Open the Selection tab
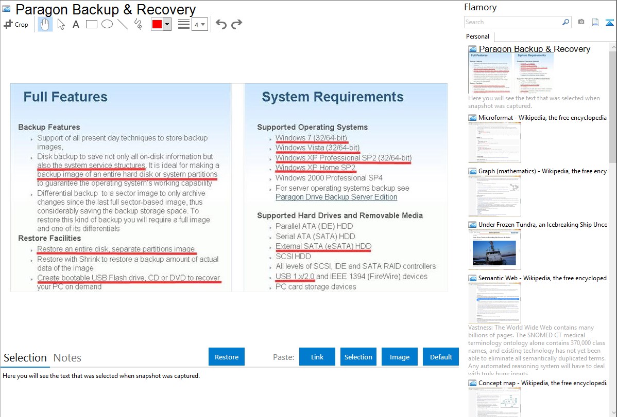 pyautogui.click(x=25, y=358)
